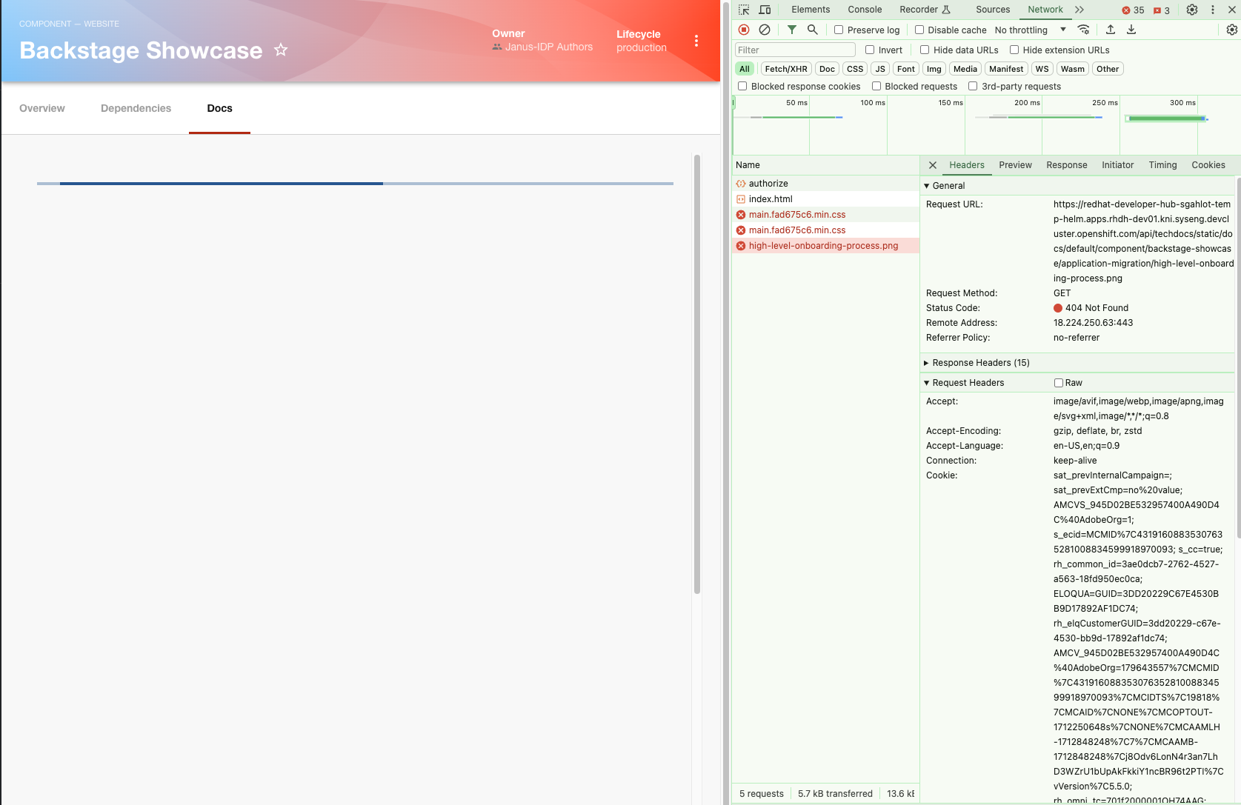Import HAR file upload icon
1241x805 pixels.
coord(1111,30)
